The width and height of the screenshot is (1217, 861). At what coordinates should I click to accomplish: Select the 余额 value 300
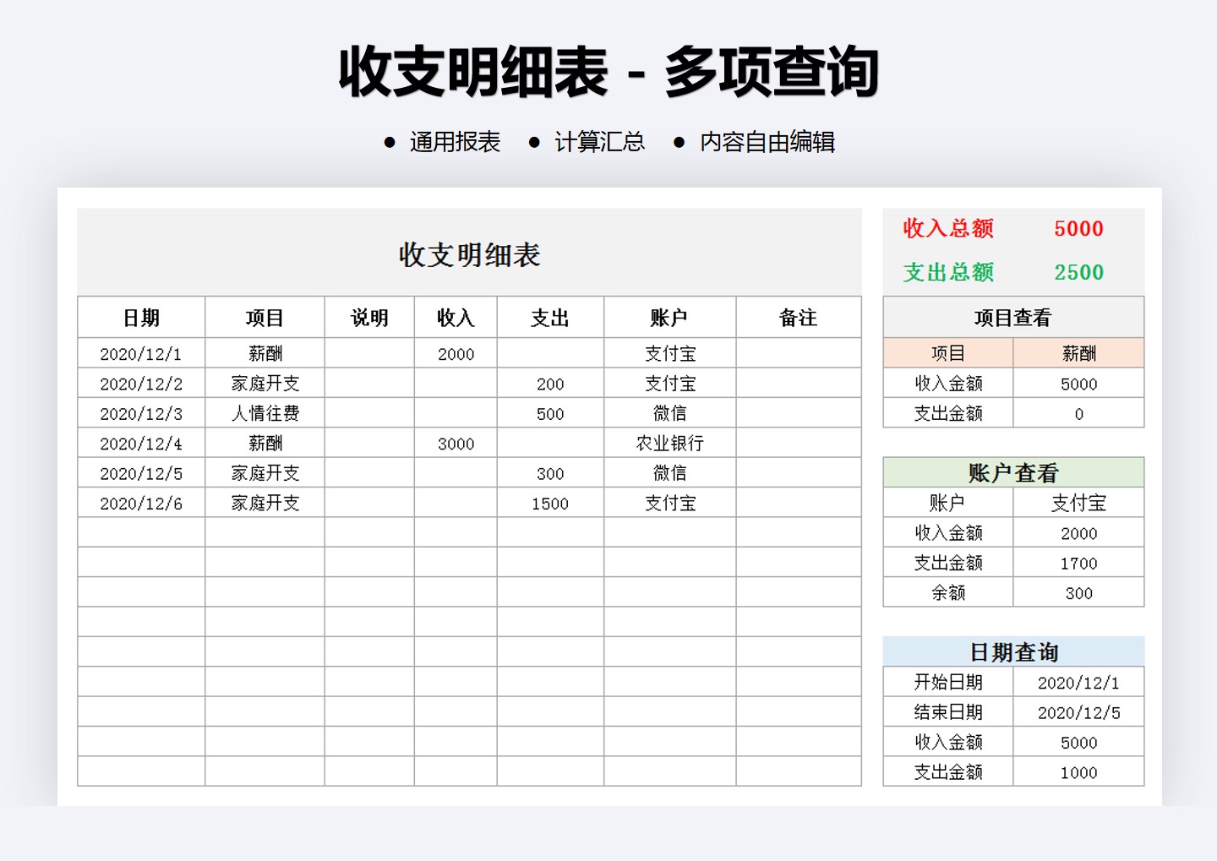1078,592
